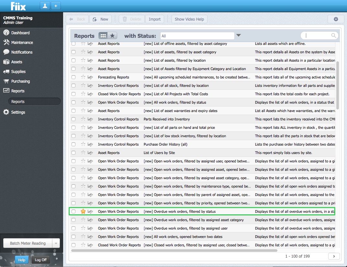Viewport: 347px width, 267px height.
Task: Click the Maintenance wrench icon
Action: [6, 42]
